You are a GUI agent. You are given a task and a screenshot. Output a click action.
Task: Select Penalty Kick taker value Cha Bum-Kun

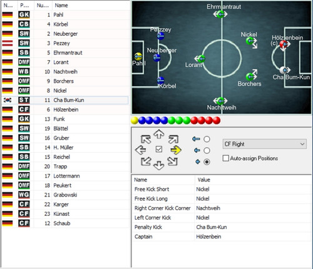212,227
